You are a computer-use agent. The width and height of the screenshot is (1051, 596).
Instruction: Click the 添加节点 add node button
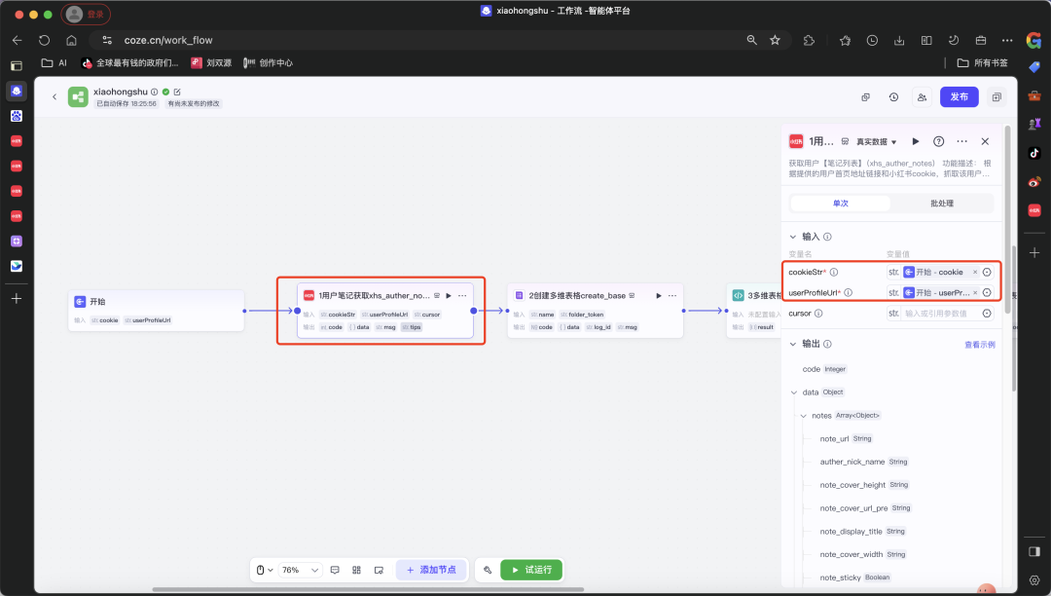point(431,570)
